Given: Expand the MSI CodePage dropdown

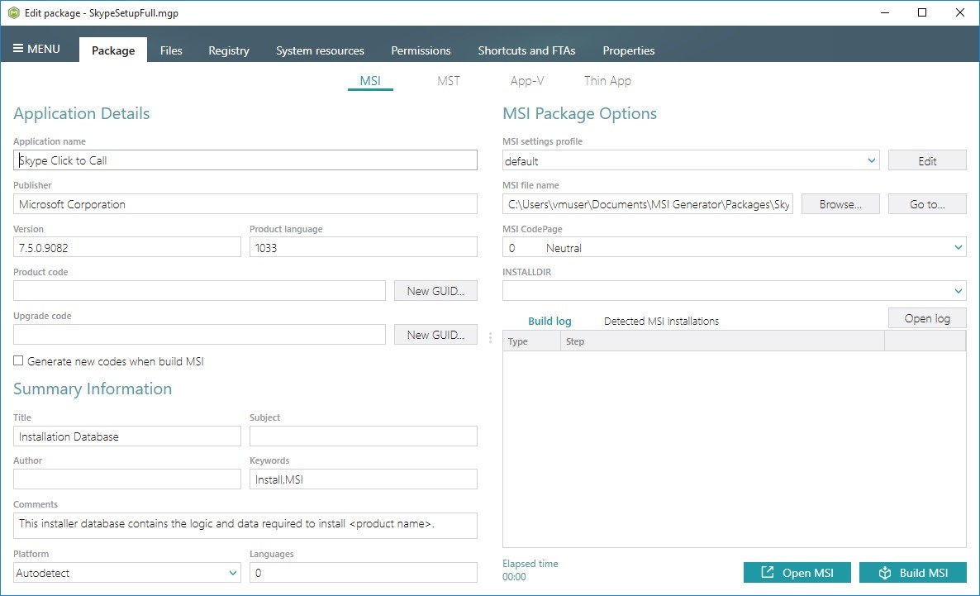Looking at the screenshot, I should pyautogui.click(x=735, y=247).
